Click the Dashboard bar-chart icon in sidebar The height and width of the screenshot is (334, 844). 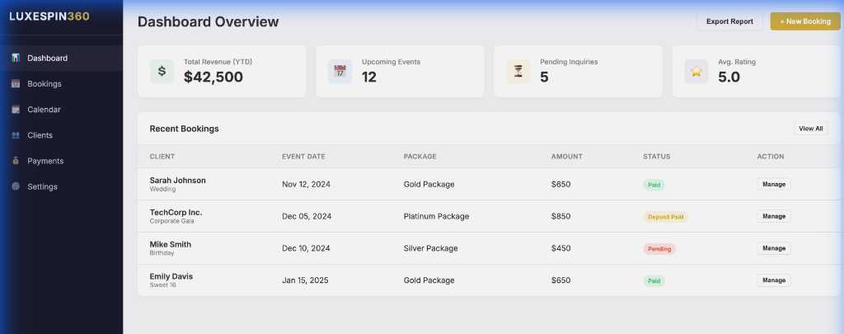tap(16, 58)
